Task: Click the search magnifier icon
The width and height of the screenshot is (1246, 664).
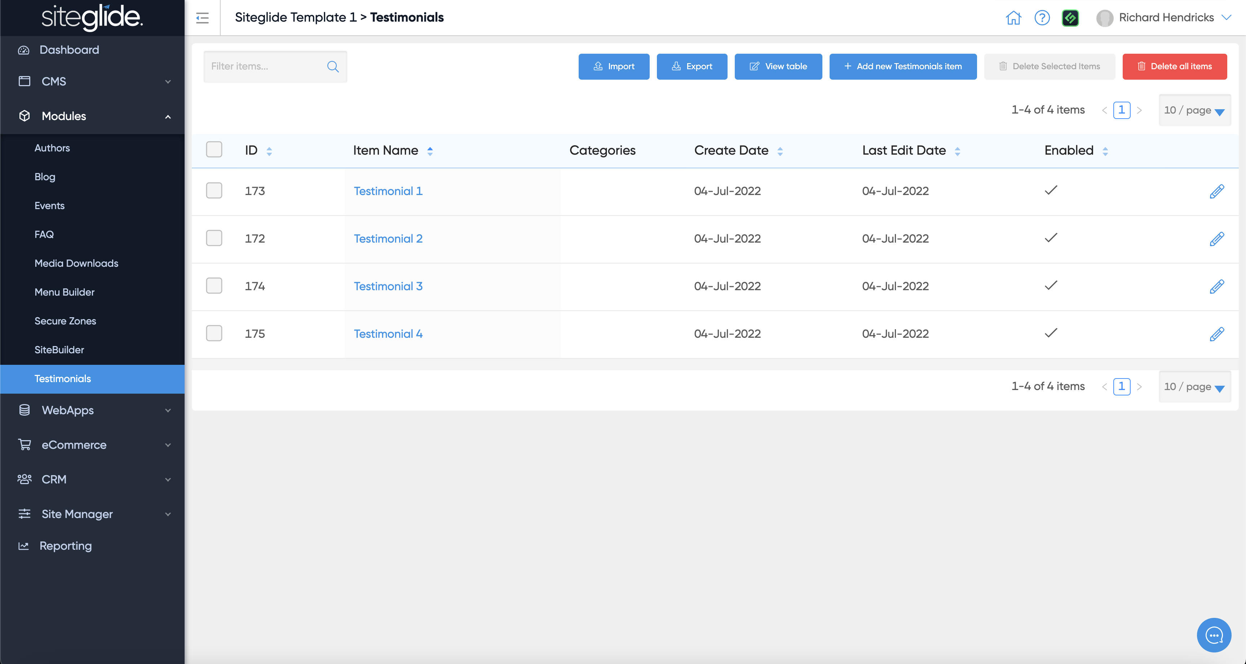Action: tap(333, 66)
